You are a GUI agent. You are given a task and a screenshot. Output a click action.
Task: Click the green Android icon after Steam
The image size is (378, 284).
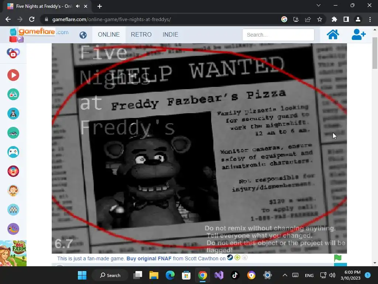(x=237, y=258)
